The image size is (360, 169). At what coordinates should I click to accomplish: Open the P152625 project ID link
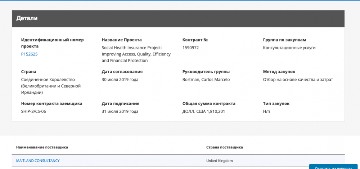click(30, 54)
